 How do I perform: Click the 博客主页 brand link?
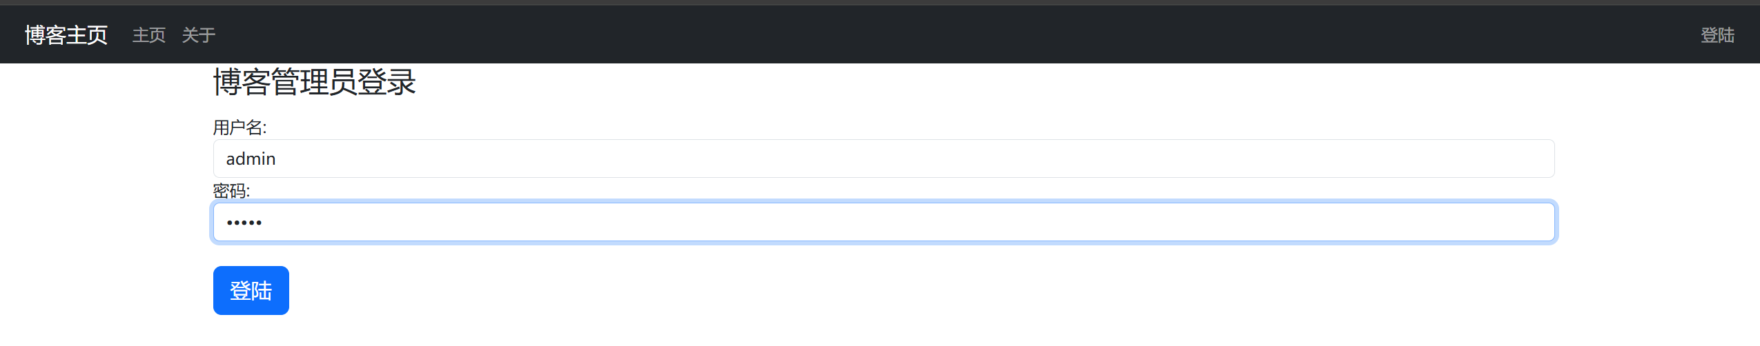(x=66, y=35)
